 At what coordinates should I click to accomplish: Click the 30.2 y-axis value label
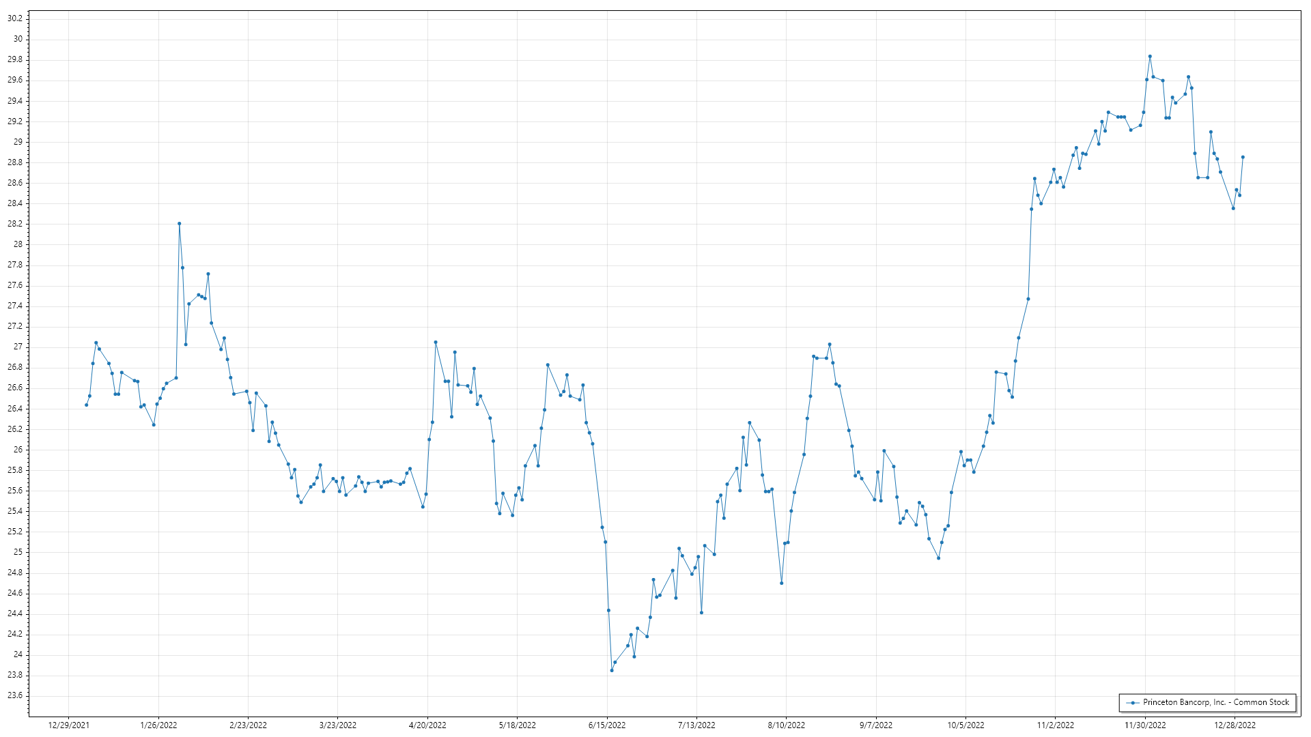coord(14,18)
